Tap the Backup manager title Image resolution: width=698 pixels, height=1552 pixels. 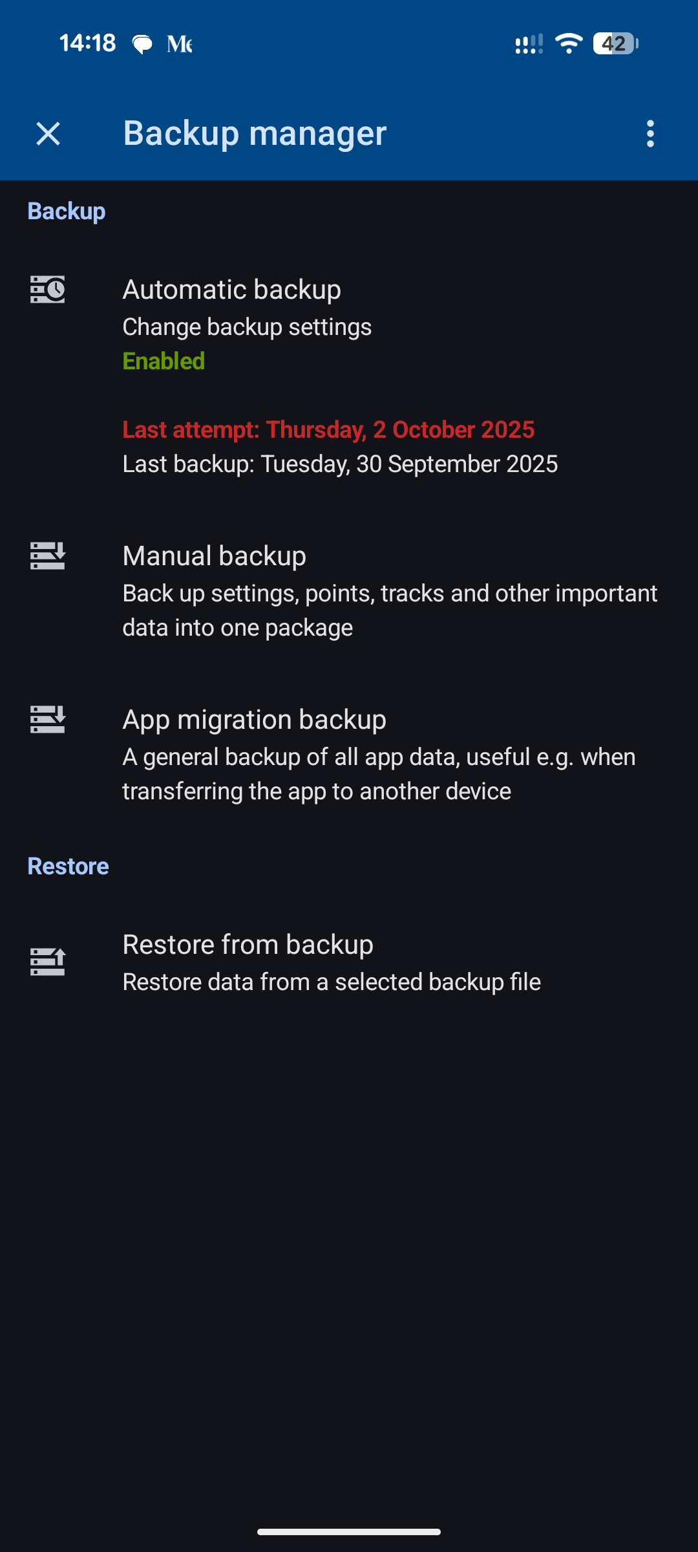click(x=255, y=133)
